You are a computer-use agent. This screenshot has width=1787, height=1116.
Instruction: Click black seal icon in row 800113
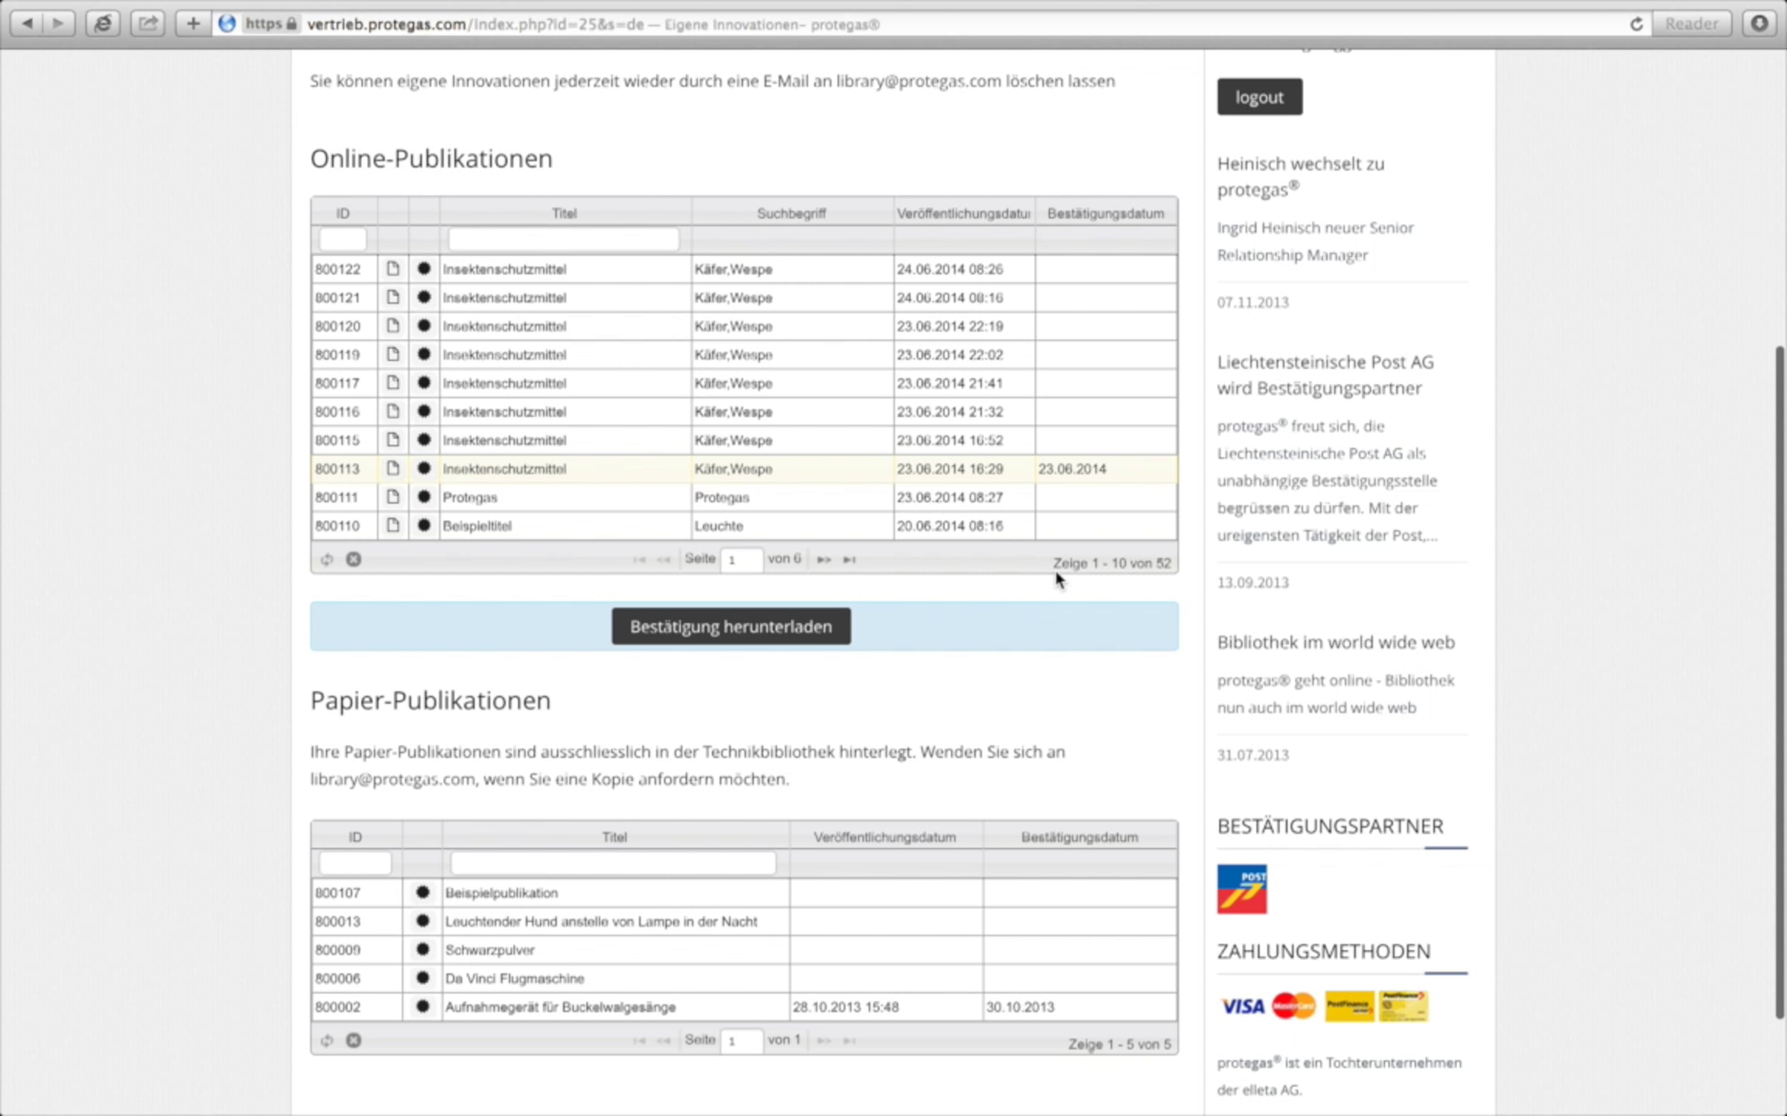[424, 468]
